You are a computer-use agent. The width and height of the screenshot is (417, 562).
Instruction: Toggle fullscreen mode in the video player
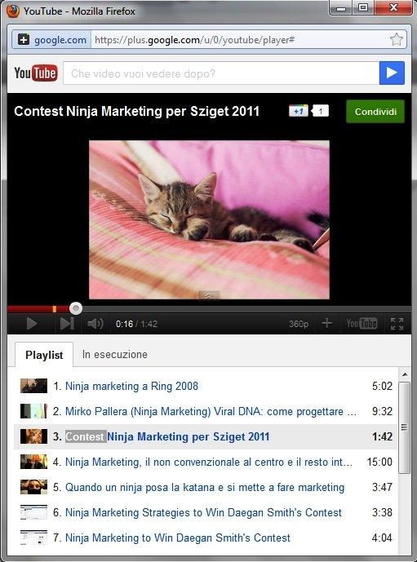tap(397, 324)
